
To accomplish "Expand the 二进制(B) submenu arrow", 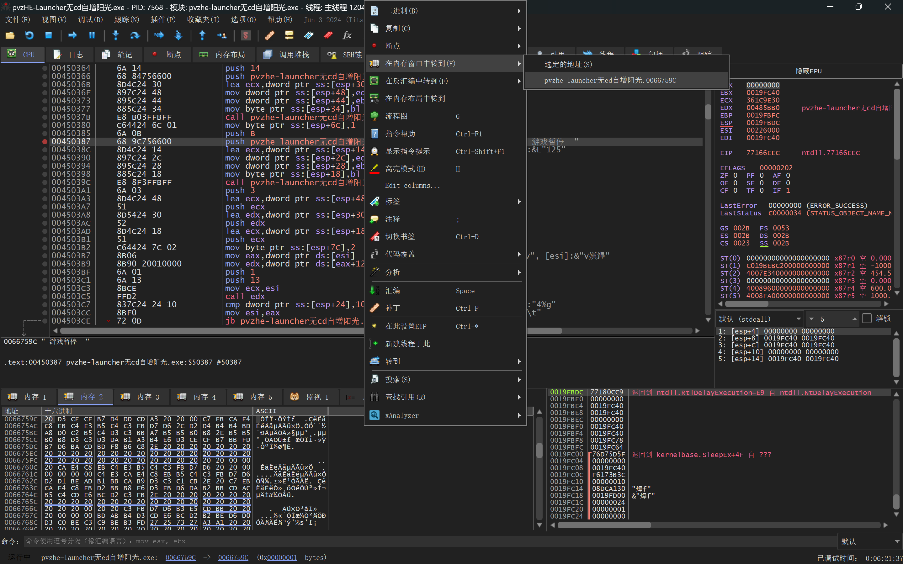I will pyautogui.click(x=519, y=11).
